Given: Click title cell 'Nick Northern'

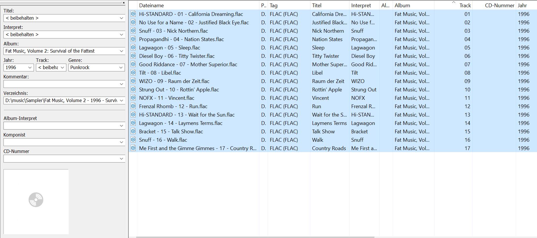Looking at the screenshot, I should coord(328,31).
